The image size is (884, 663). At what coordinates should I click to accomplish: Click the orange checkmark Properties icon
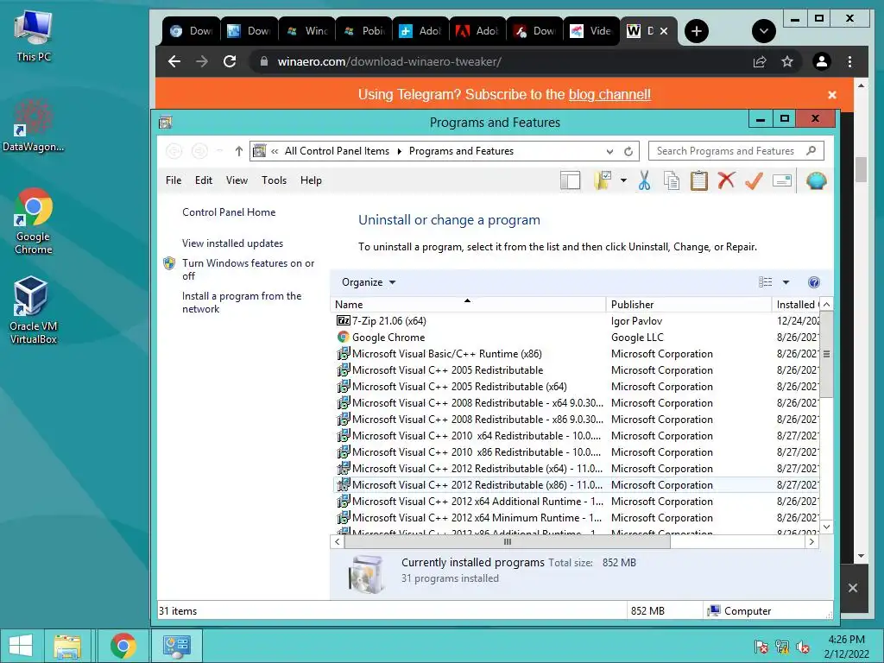coord(754,180)
